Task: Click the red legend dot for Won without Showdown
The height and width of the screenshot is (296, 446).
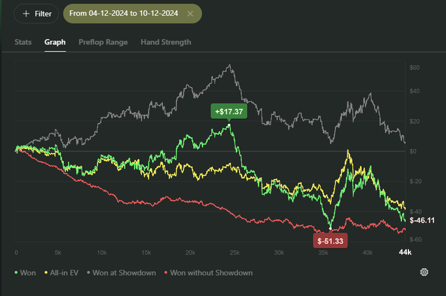Action: point(167,273)
